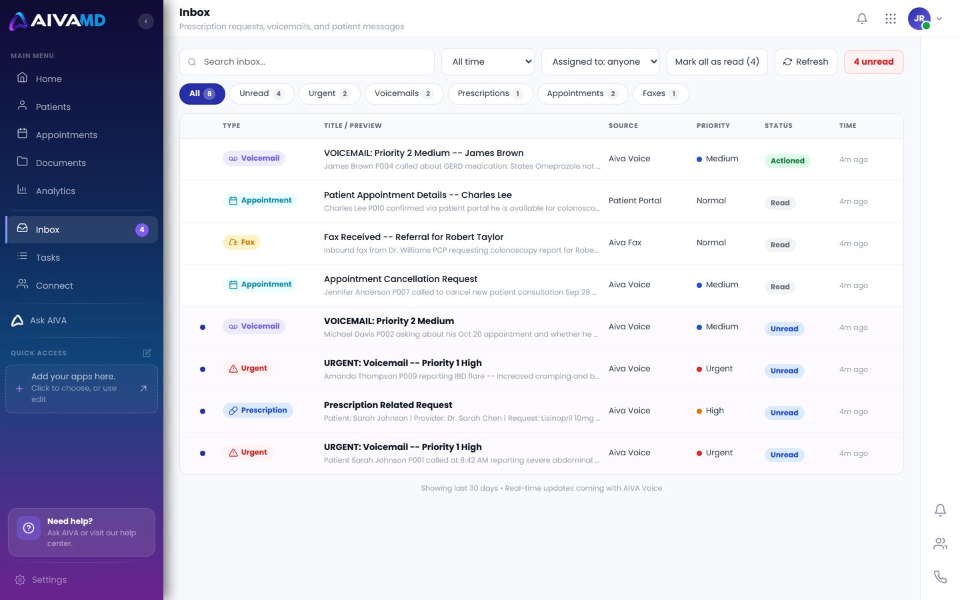Open Documents in the sidebar
This screenshot has width=960, height=600.
coord(81,163)
